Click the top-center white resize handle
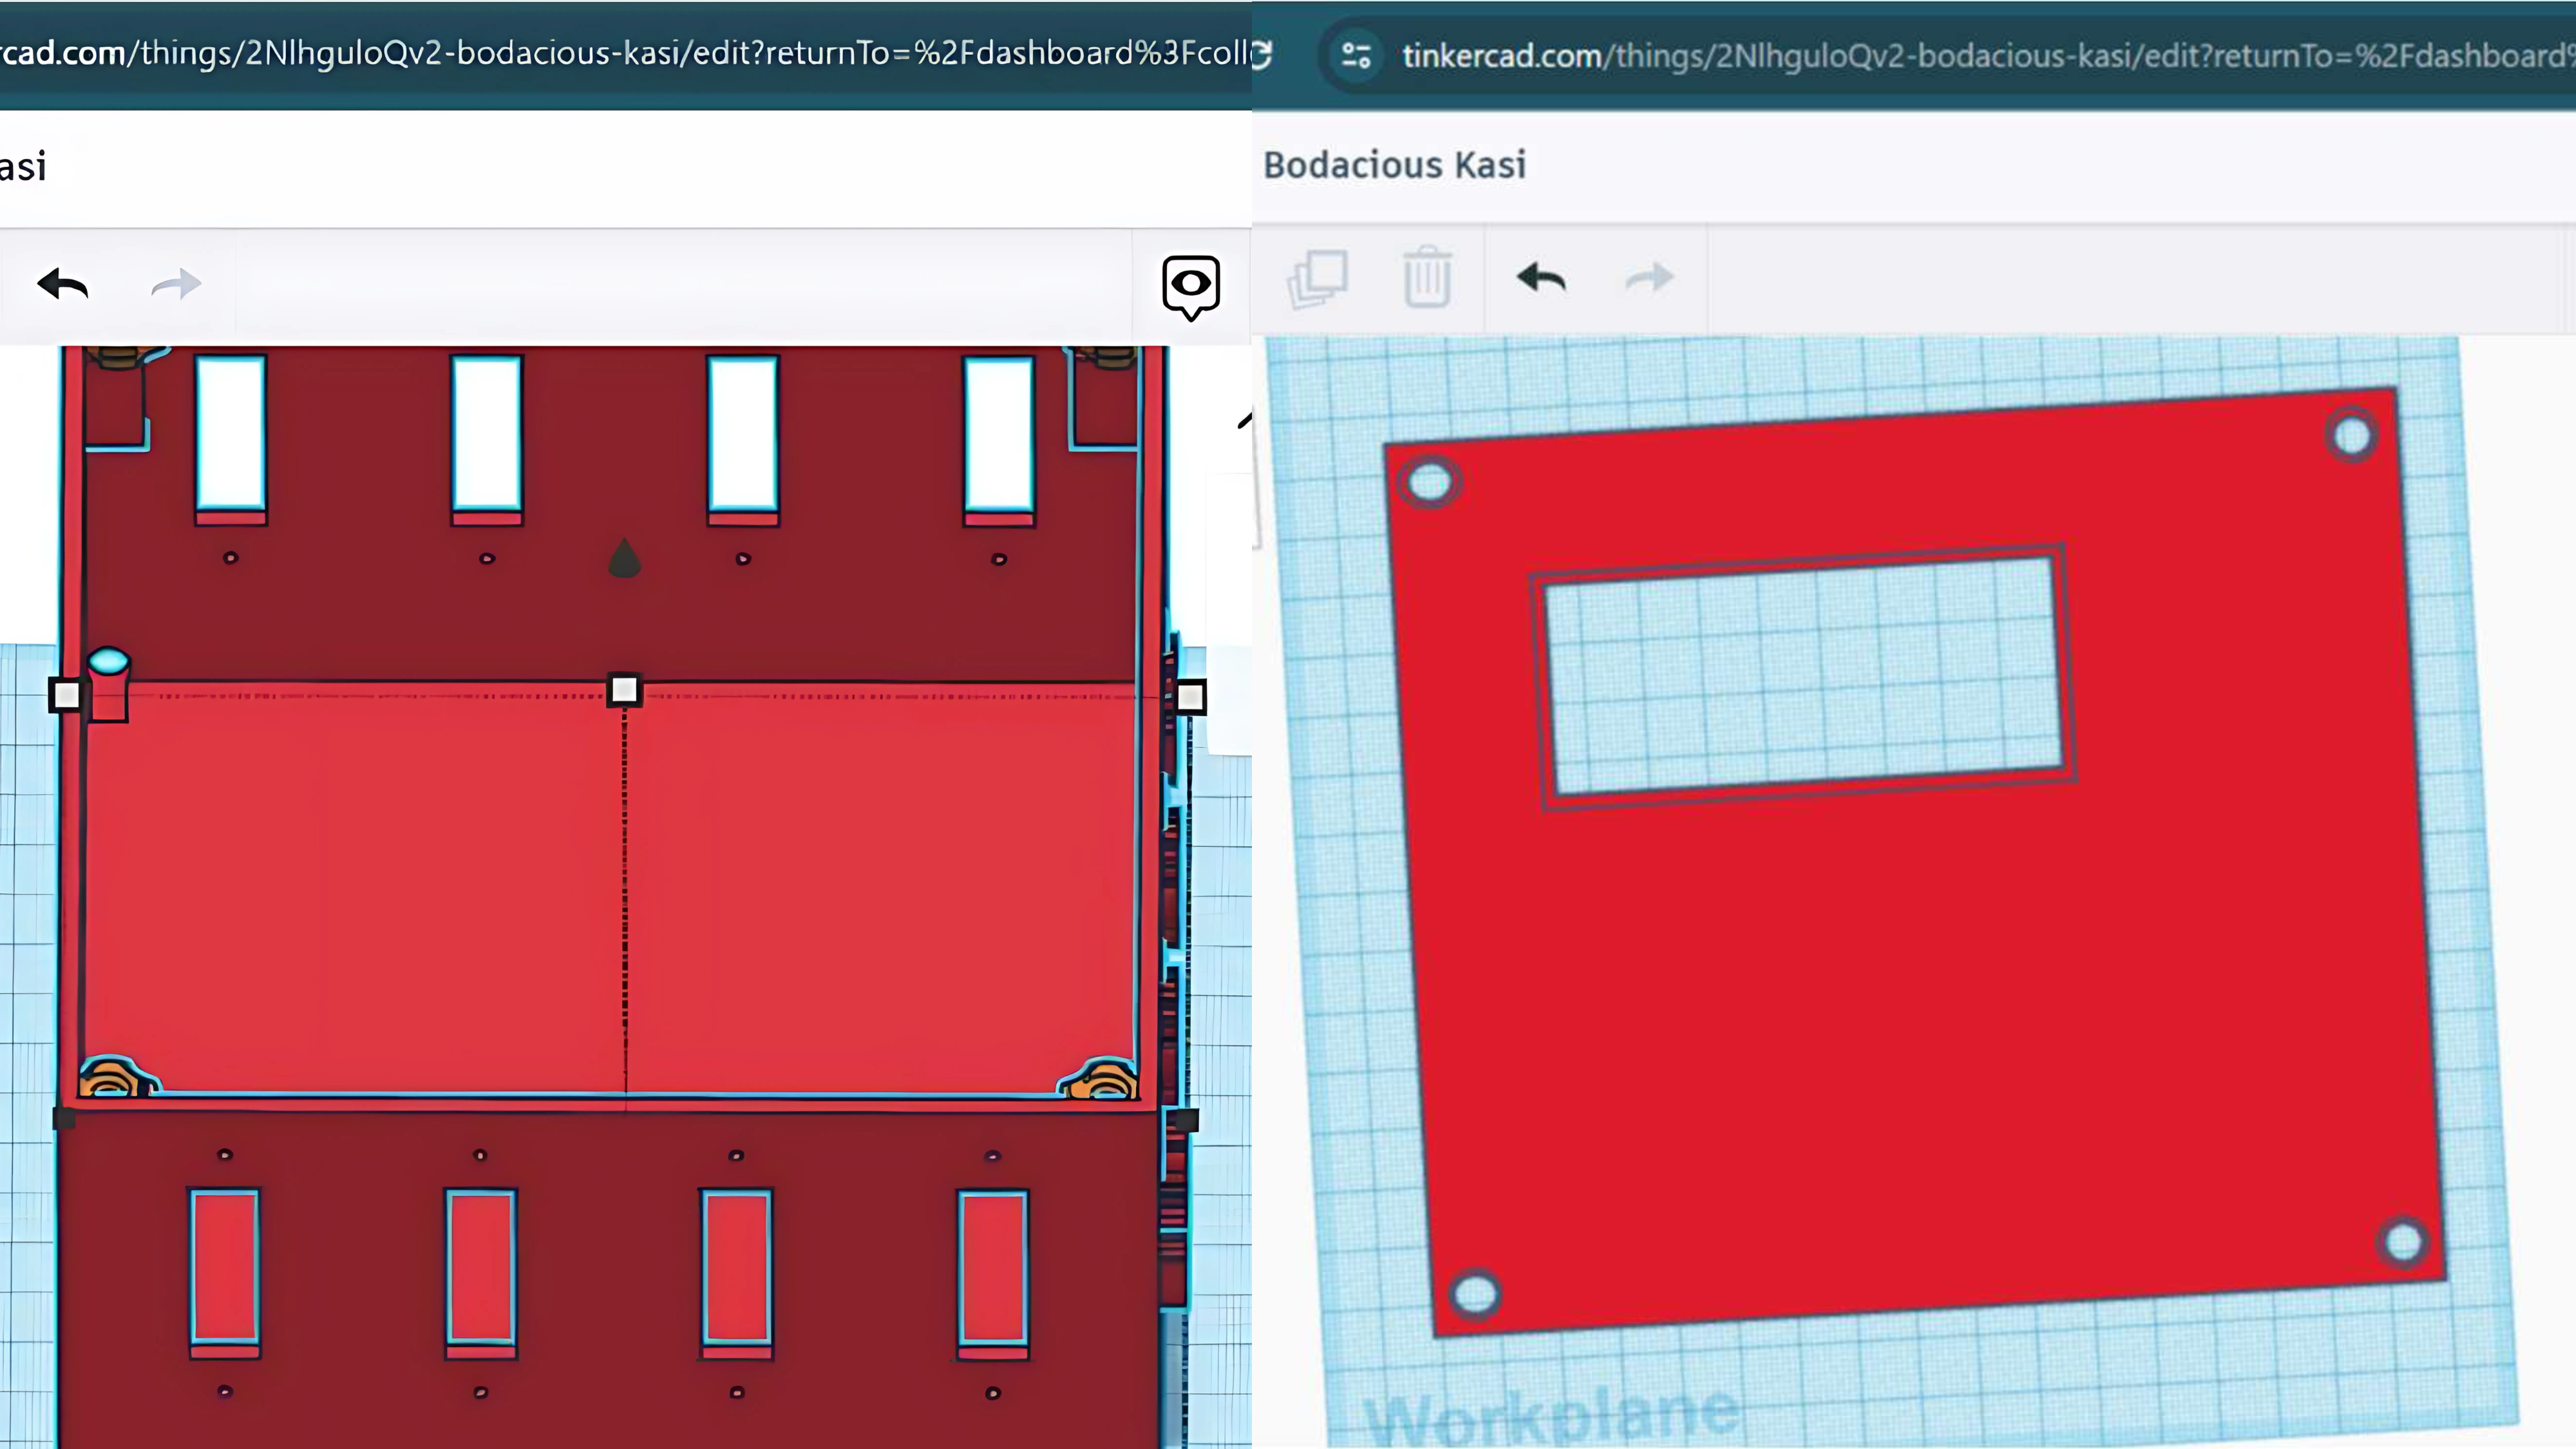 click(624, 690)
